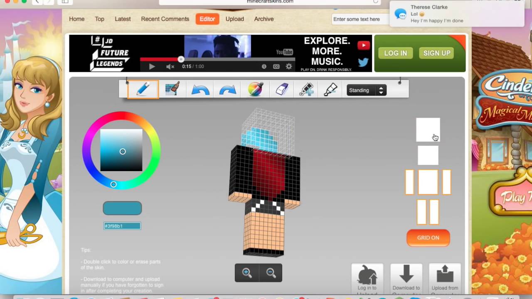Viewport: 532px width, 299px height.
Task: Click the current color preview swatch
Action: coord(122,208)
